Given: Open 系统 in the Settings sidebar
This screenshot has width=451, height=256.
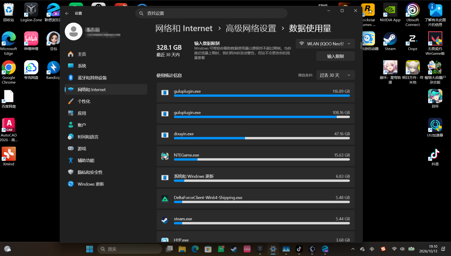Looking at the screenshot, I should coord(106,66).
